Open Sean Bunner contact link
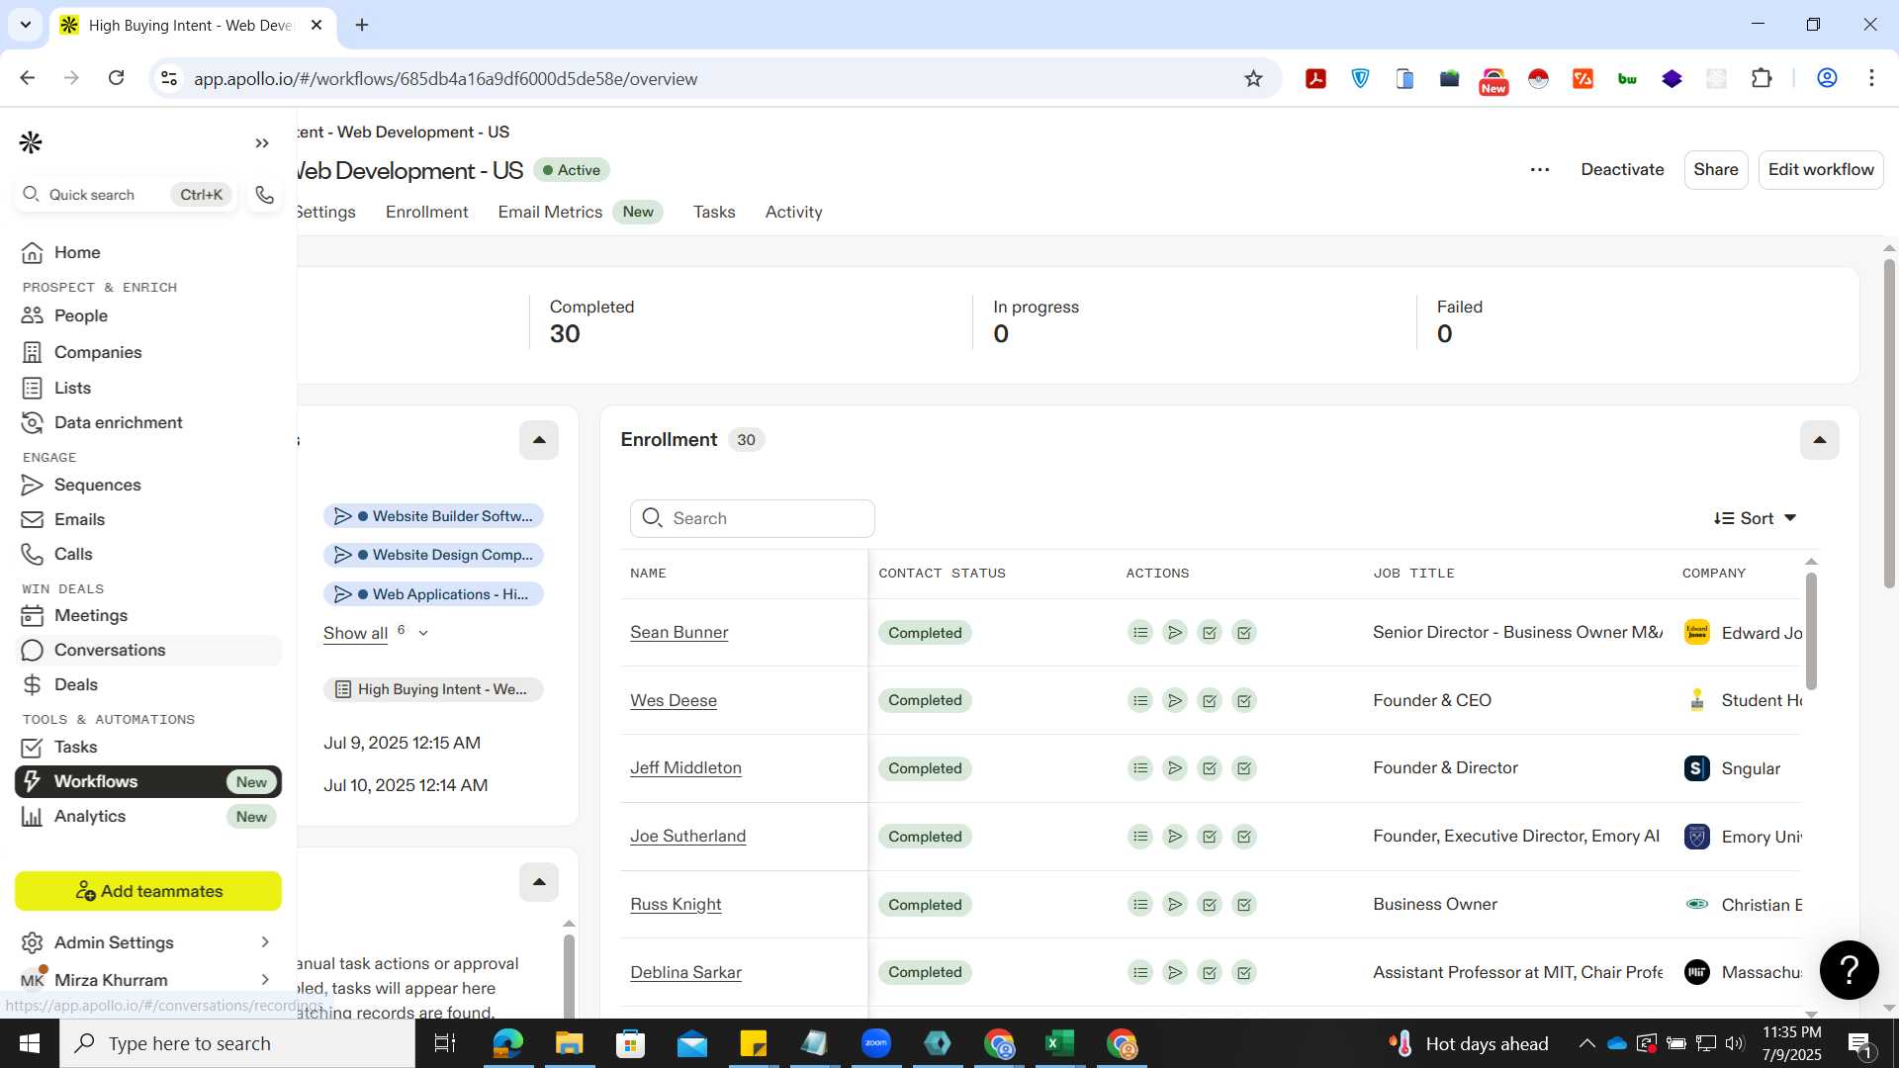The image size is (1899, 1068). pos(678,633)
